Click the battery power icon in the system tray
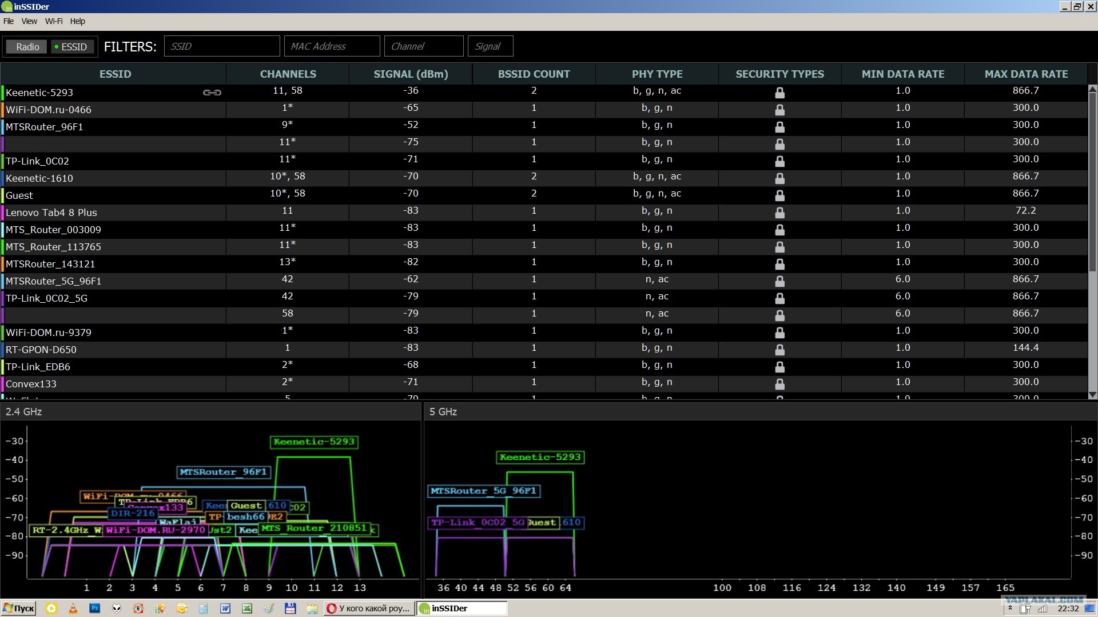The image size is (1098, 617). click(1025, 609)
